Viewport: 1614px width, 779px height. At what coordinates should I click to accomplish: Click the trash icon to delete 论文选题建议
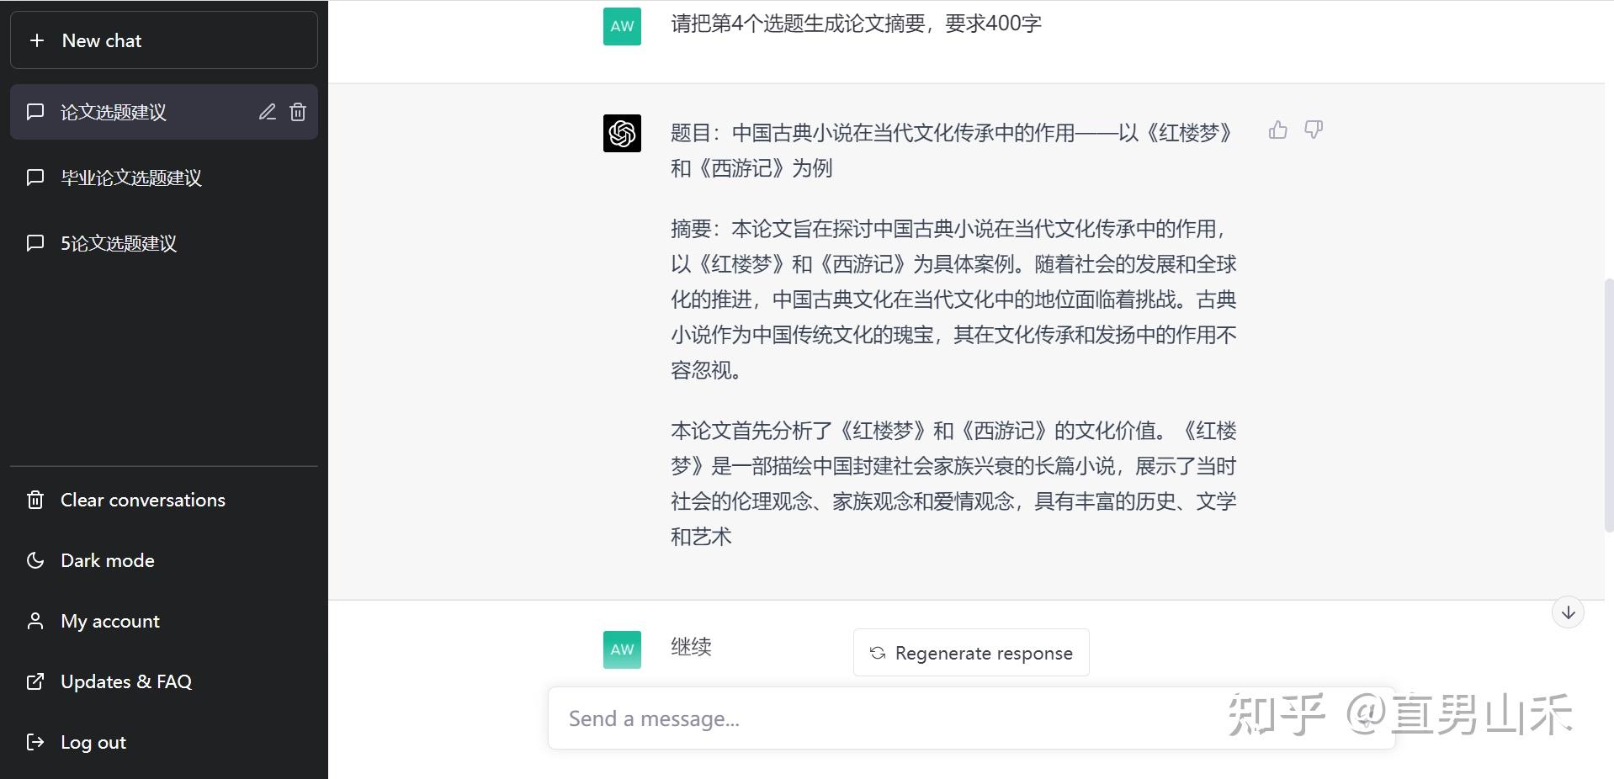click(298, 112)
